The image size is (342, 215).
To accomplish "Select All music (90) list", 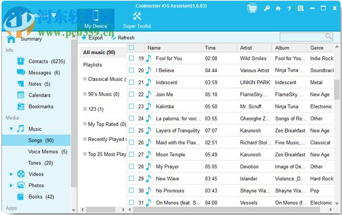I will [x=103, y=52].
